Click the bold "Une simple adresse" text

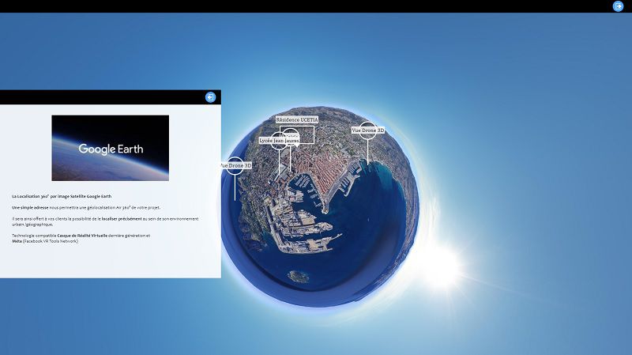(29, 207)
